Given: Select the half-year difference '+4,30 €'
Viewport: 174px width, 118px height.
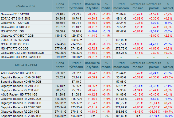Looking at the screenshot, I should (x=154, y=77).
